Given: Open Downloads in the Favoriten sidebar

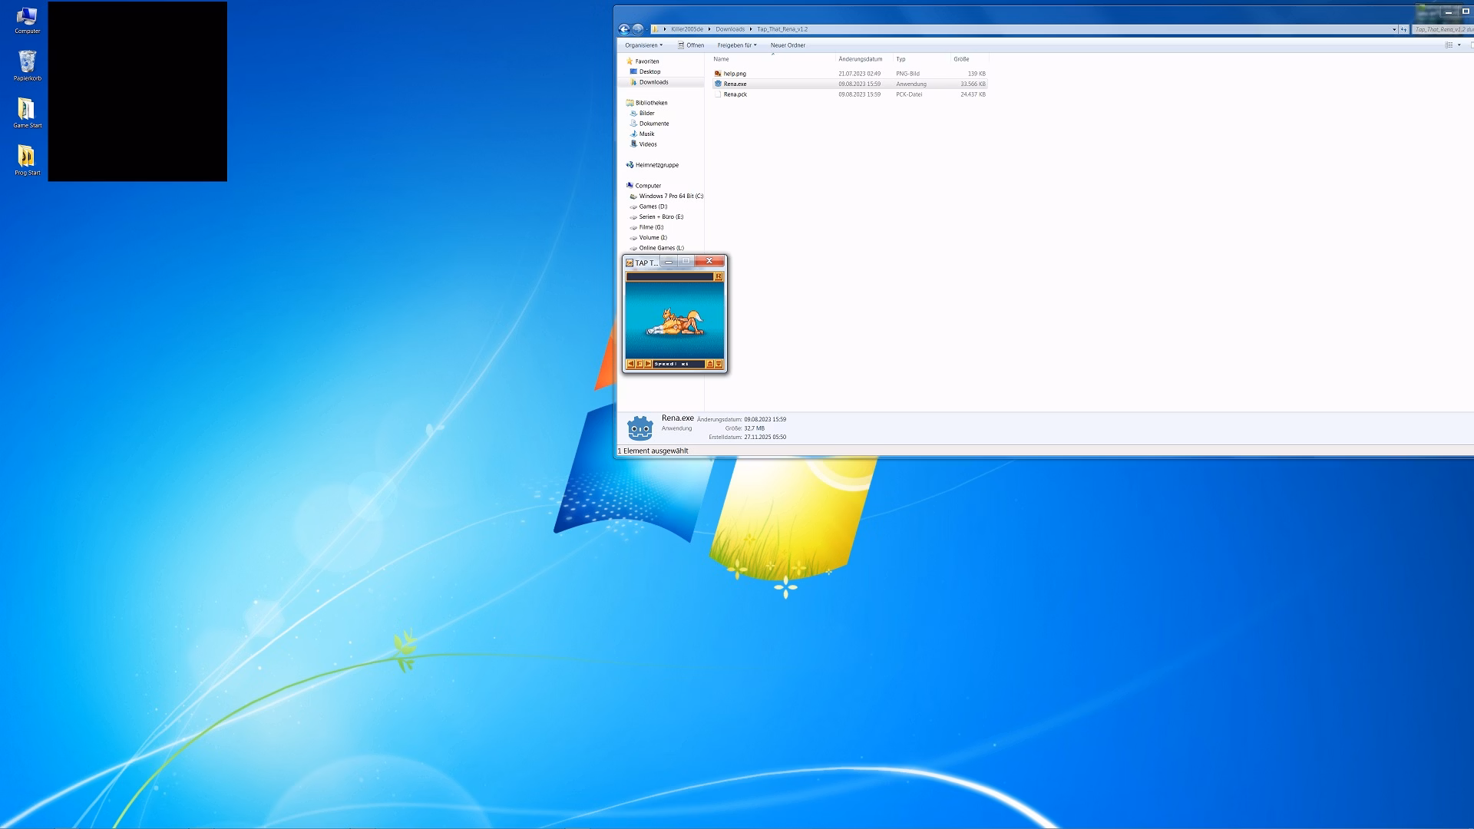Looking at the screenshot, I should pyautogui.click(x=653, y=82).
